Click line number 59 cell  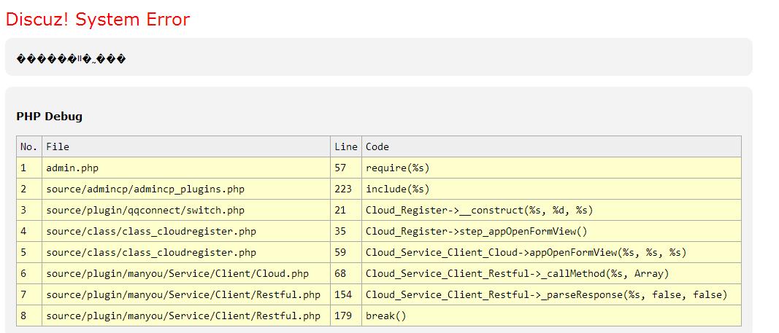pos(340,252)
